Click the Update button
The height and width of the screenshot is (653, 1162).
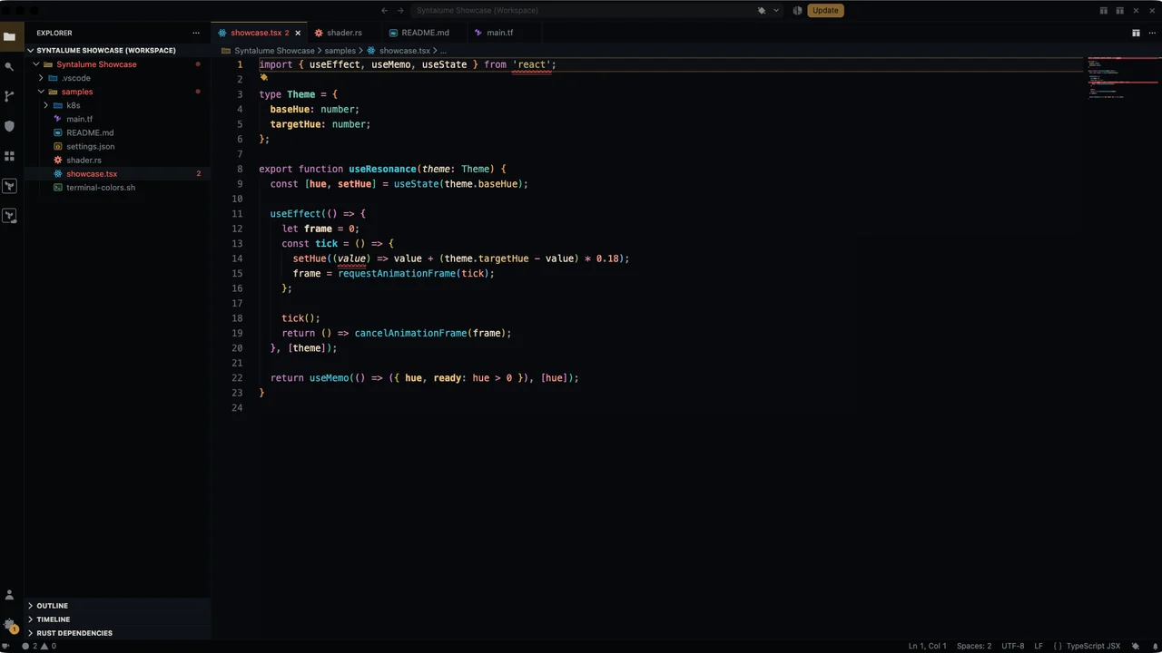click(x=825, y=11)
